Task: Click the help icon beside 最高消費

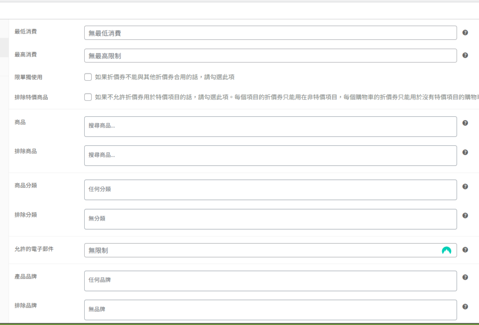Action: [x=465, y=55]
